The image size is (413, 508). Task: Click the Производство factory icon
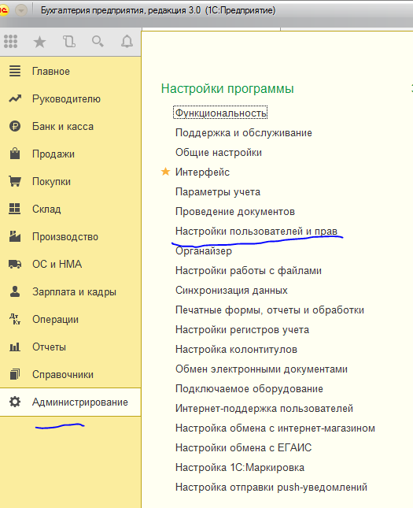15,236
